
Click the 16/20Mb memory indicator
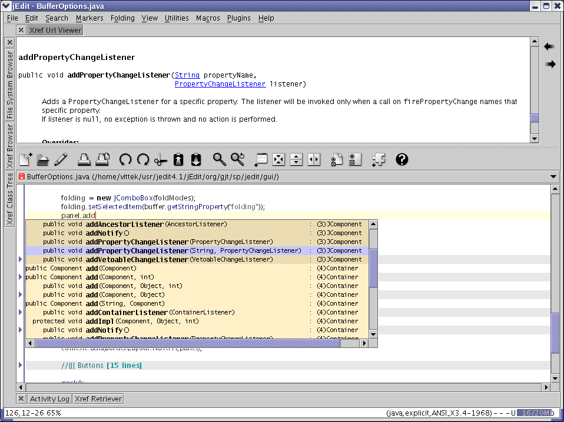point(535,413)
